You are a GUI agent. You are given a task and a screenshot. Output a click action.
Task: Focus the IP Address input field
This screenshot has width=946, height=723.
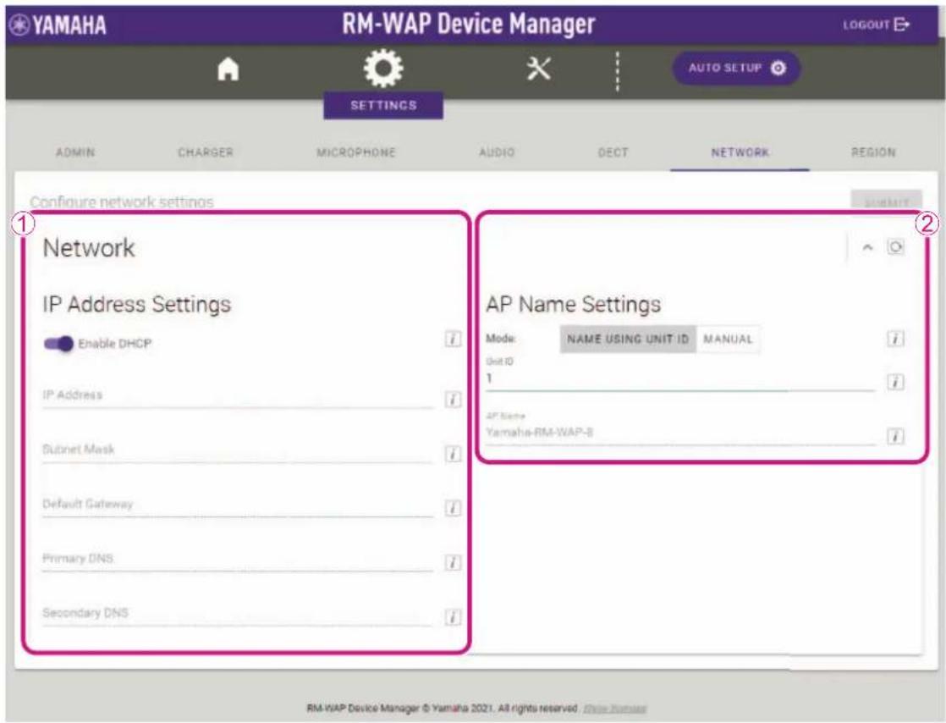[x=238, y=396]
